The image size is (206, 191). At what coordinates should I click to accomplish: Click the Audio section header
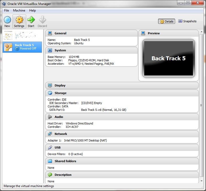pos(122,117)
